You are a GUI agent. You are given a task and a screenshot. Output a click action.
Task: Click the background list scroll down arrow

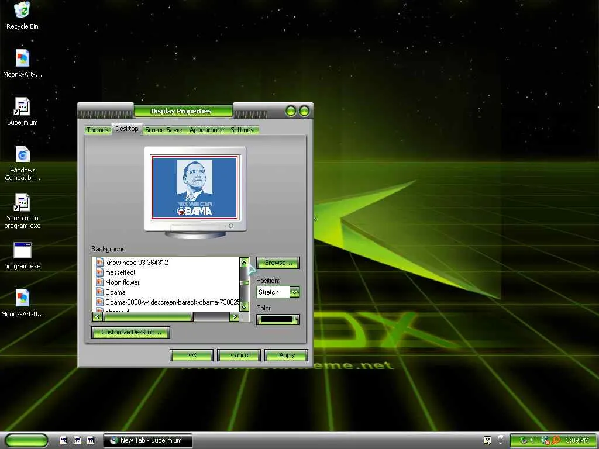point(245,306)
